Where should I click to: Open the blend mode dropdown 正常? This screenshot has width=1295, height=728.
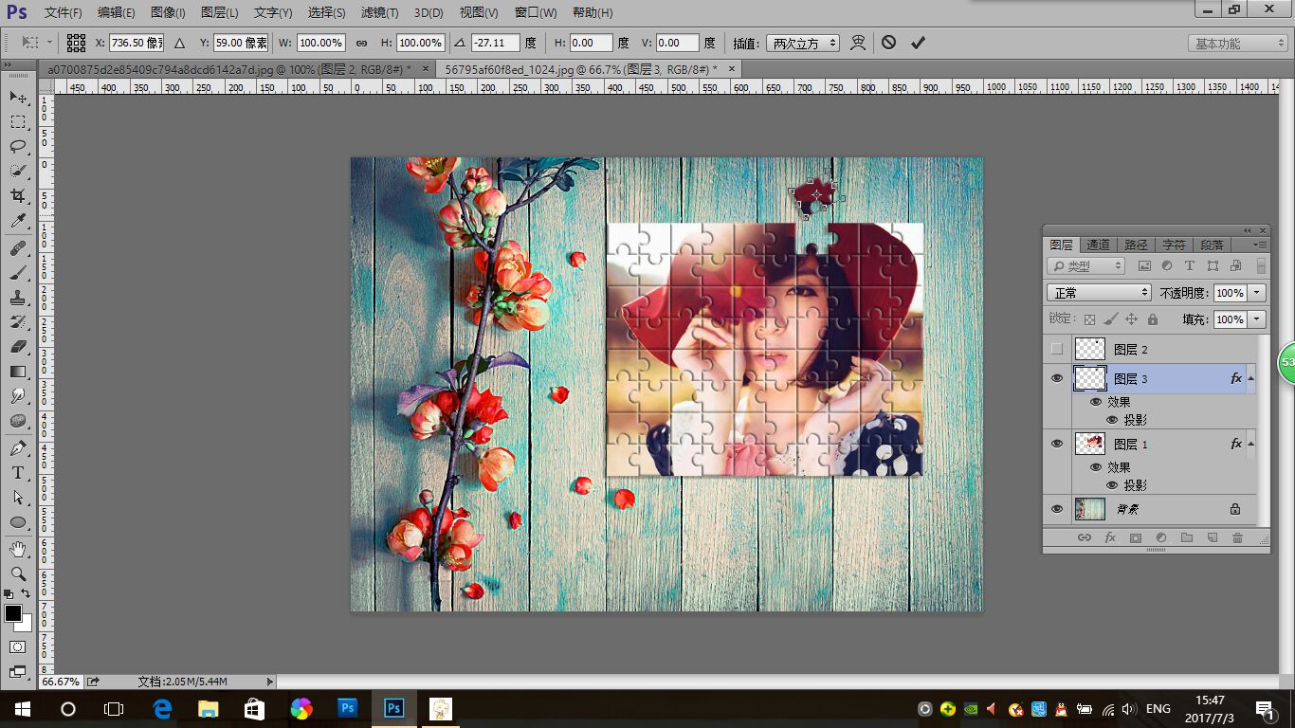click(1099, 293)
